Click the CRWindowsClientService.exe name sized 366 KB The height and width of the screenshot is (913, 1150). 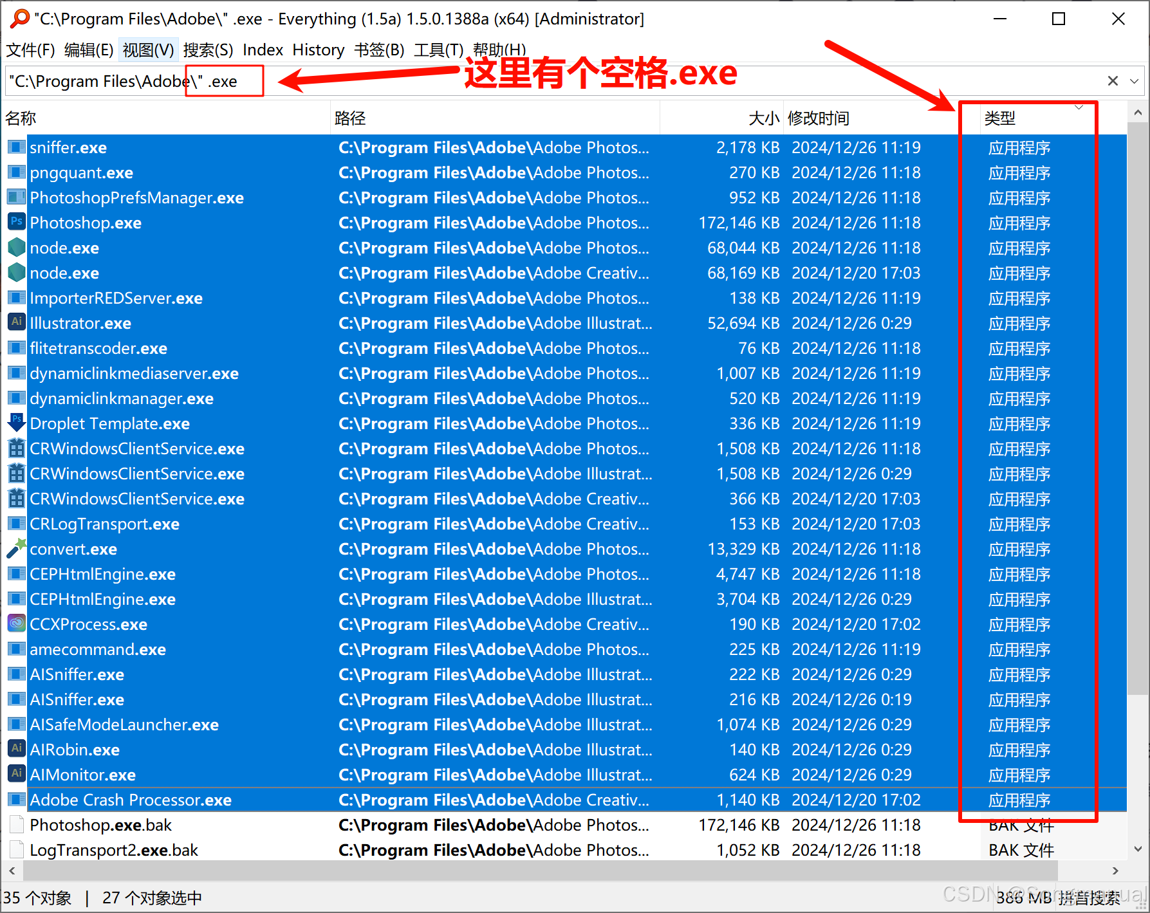tap(137, 499)
